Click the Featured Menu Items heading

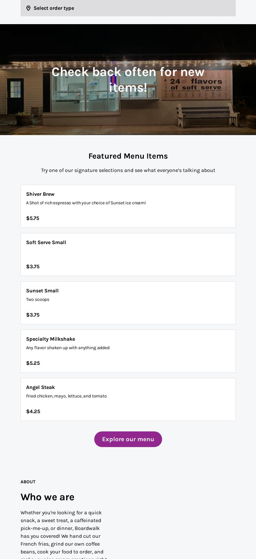[x=128, y=156]
